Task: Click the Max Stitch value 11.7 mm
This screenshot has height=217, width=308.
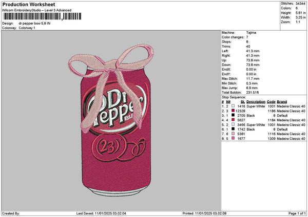Action: coord(252,79)
